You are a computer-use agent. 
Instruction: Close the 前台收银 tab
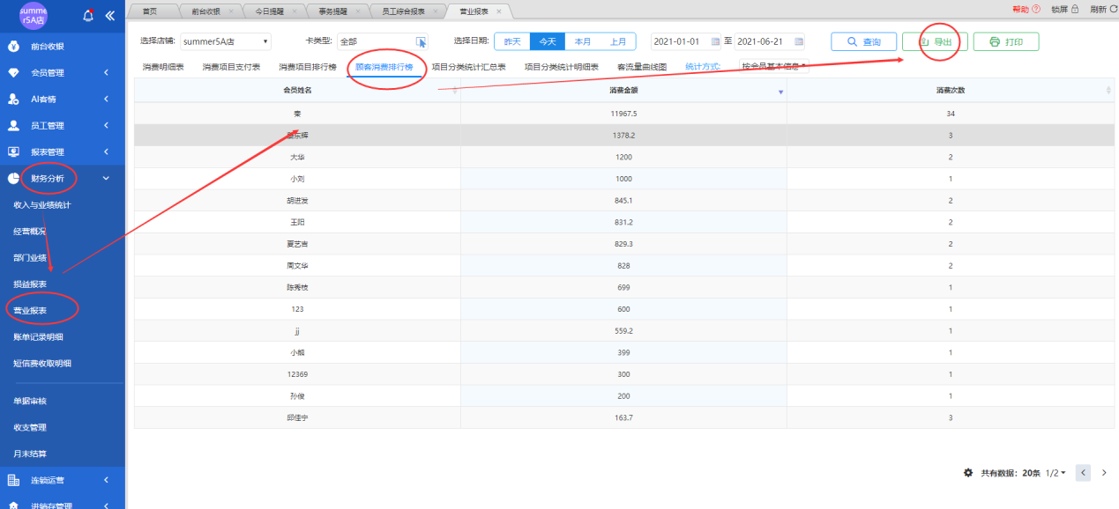pos(231,11)
